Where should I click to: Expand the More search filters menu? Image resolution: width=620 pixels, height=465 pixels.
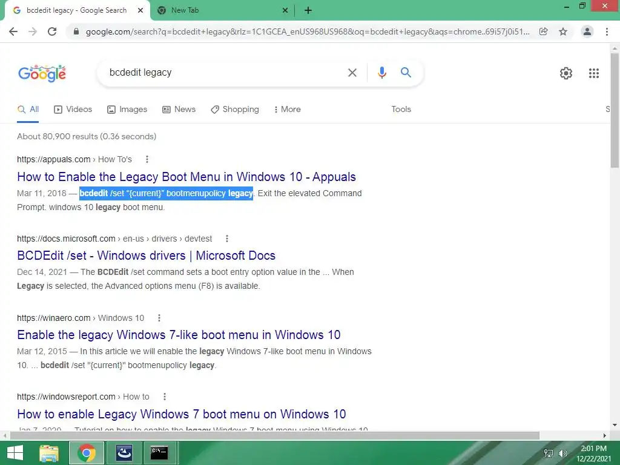(x=288, y=110)
